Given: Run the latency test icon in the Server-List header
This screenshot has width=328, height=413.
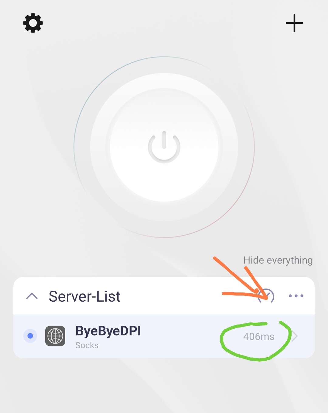Looking at the screenshot, I should point(266,296).
